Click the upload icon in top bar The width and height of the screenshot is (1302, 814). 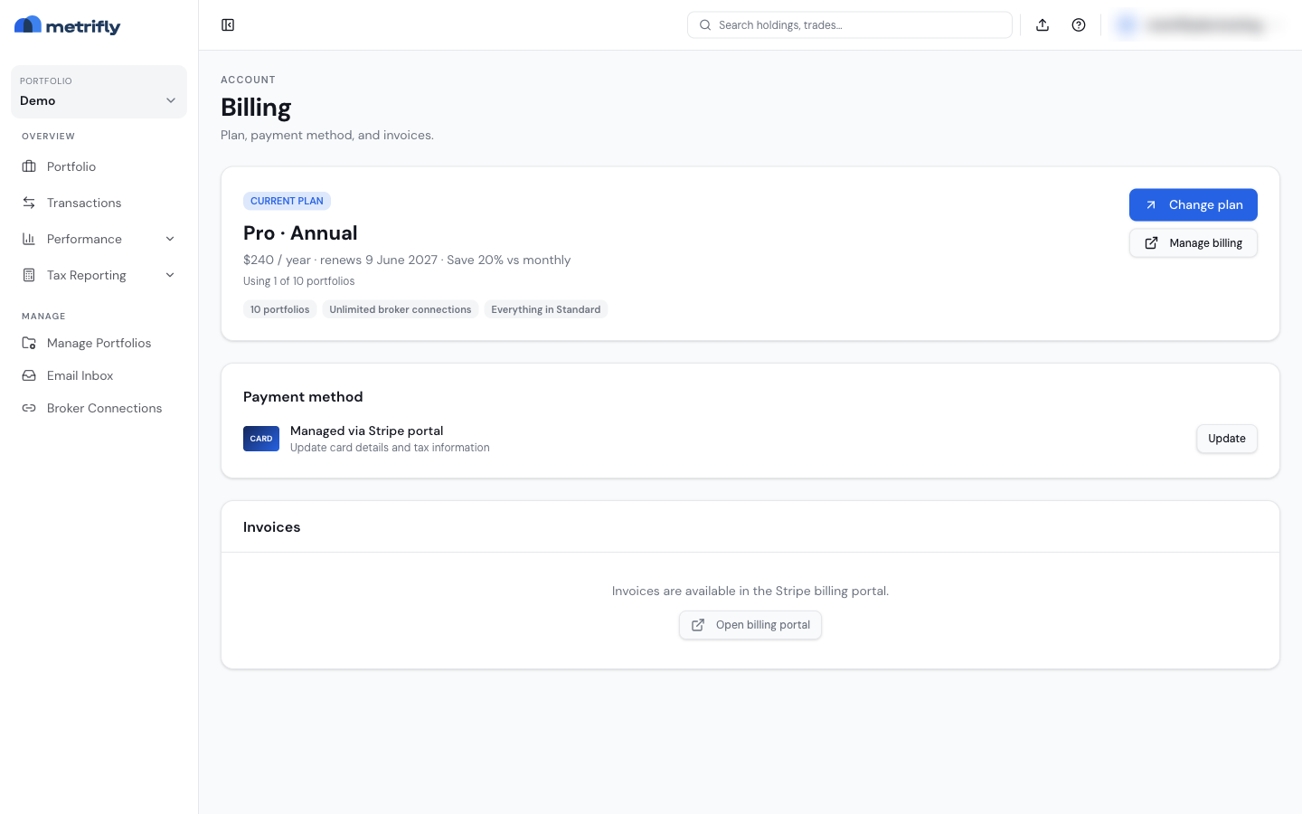[x=1043, y=25]
